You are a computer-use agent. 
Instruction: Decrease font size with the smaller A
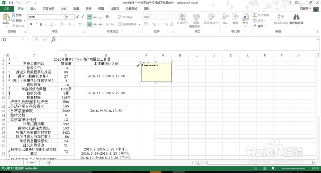(x=83, y=17)
